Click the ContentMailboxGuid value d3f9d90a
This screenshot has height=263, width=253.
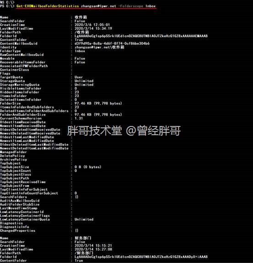(112, 44)
